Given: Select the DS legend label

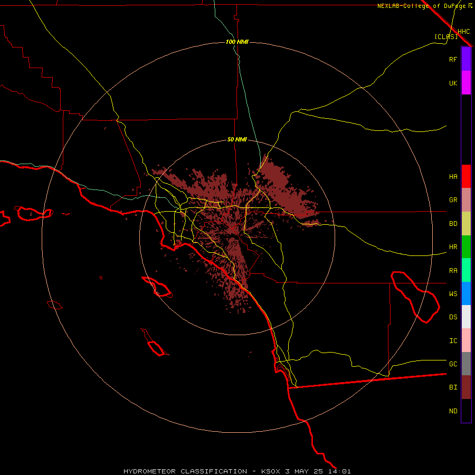Looking at the screenshot, I should coord(453,317).
